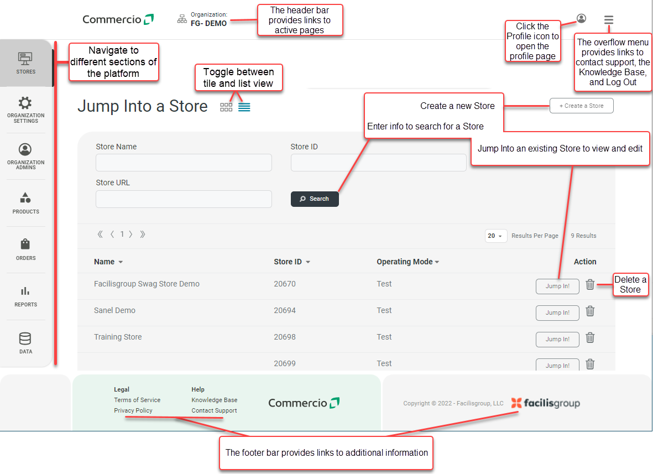Open the Stores section in the sidebar
Viewport: 653px width, 474px height.
(25, 62)
